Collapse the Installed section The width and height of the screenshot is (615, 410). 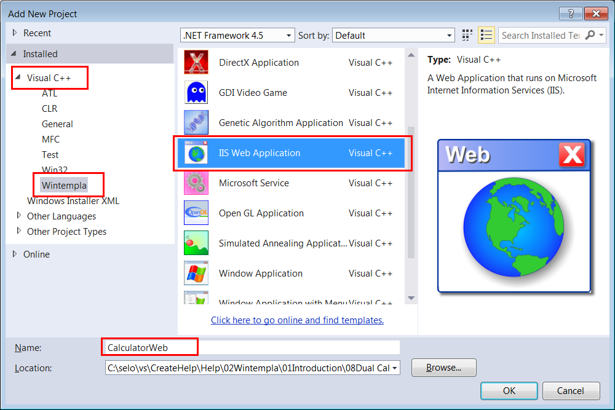pyautogui.click(x=14, y=53)
